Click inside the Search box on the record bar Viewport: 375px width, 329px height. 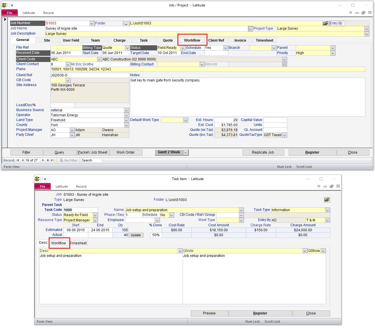pyautogui.click(x=91, y=160)
